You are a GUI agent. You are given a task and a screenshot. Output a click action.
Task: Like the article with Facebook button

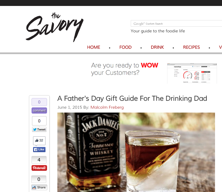pyautogui.click(x=39, y=150)
